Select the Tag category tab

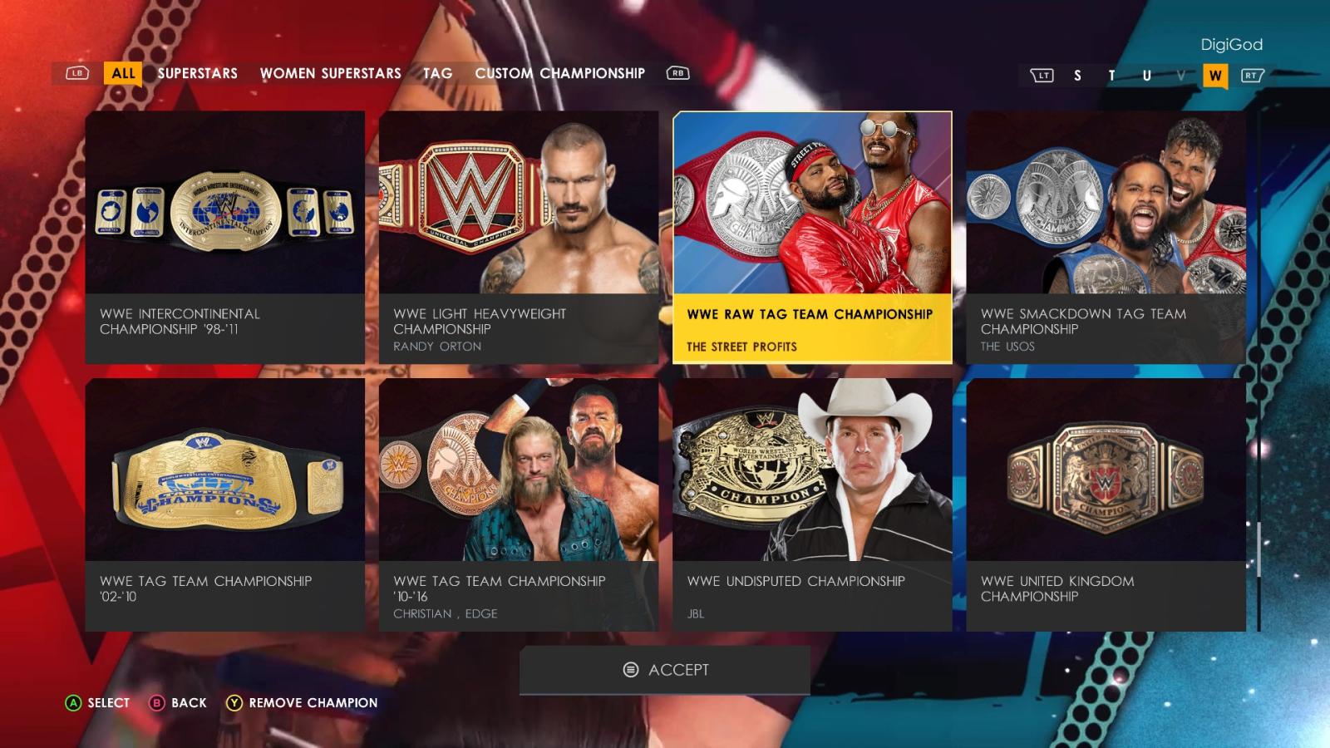(437, 73)
